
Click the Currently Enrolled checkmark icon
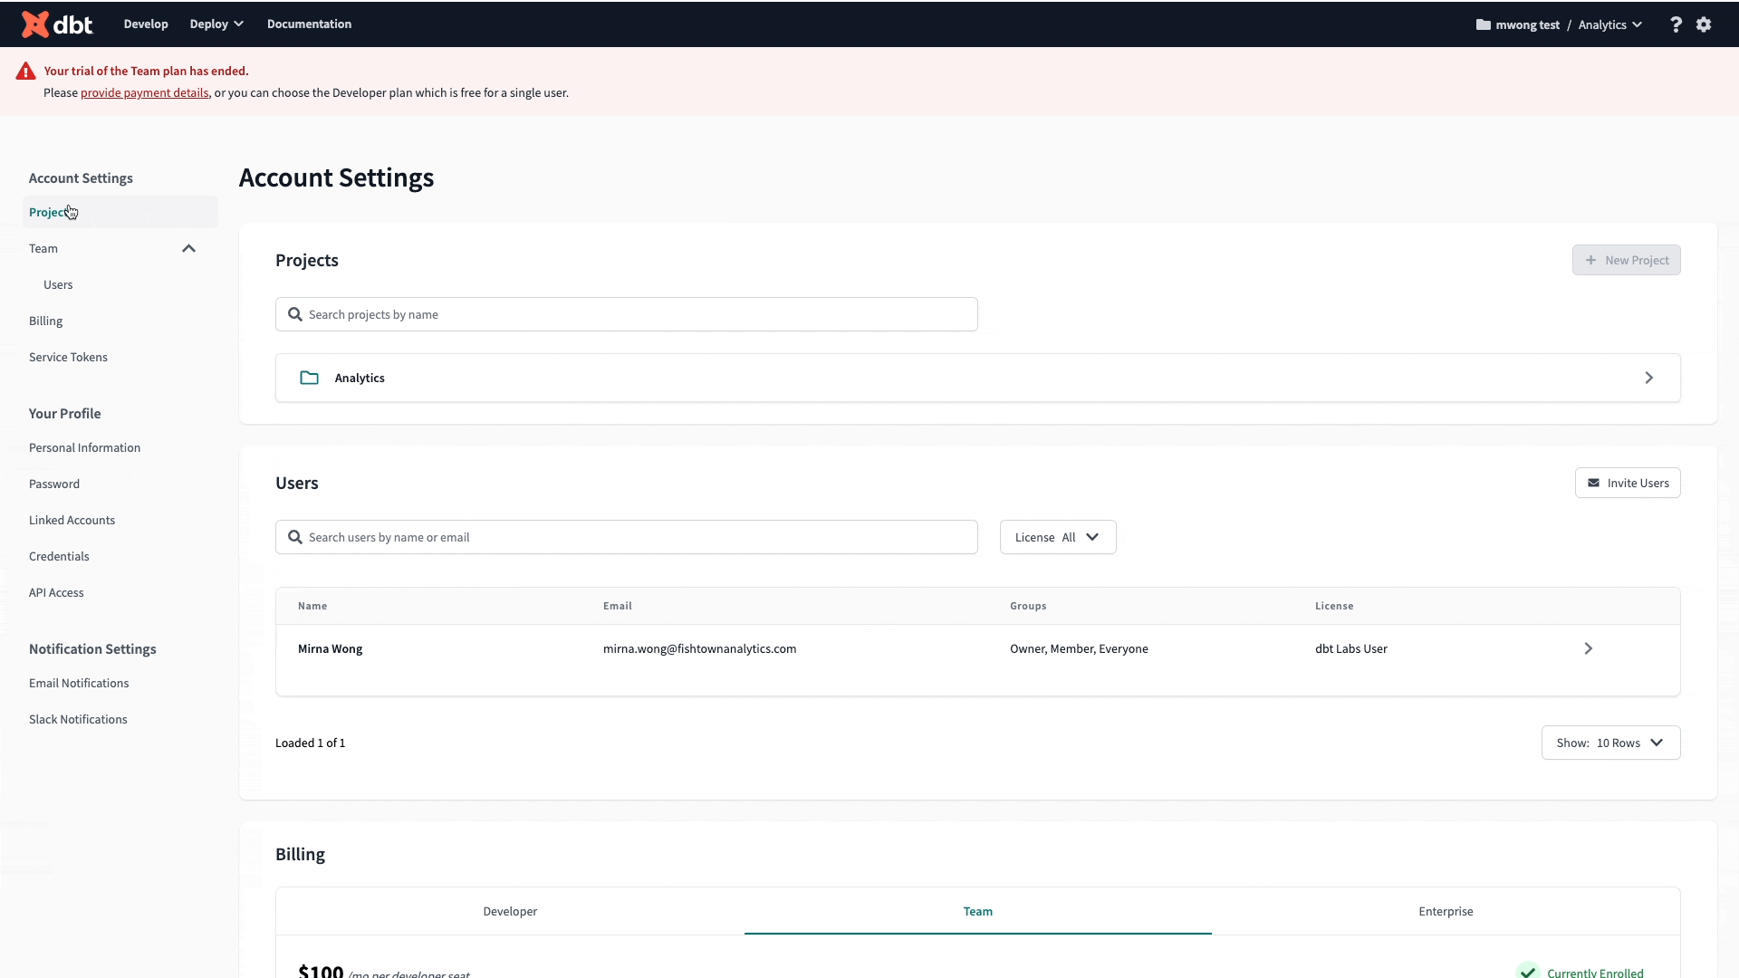coord(1528,971)
